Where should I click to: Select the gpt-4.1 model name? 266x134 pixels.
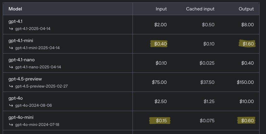[16, 22]
